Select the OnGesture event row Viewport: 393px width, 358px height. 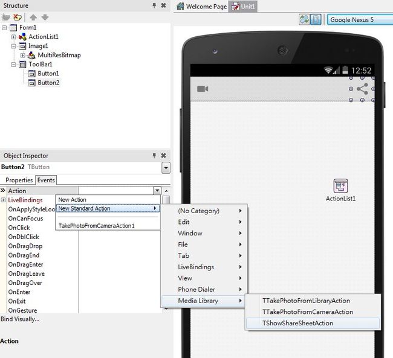click(x=42, y=310)
